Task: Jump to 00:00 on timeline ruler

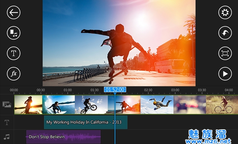Action: click(14, 90)
